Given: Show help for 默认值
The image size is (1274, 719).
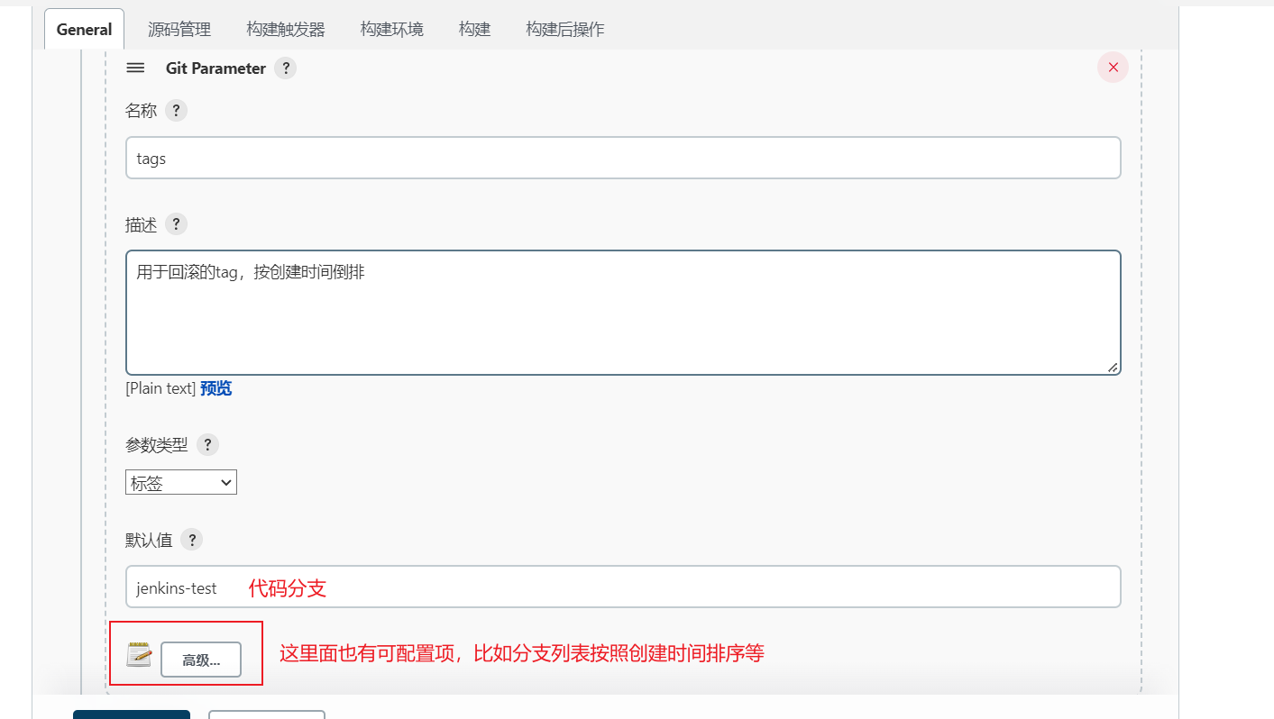Looking at the screenshot, I should (x=191, y=540).
